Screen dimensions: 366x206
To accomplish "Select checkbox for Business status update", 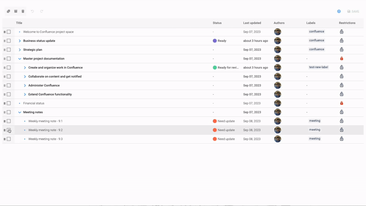I will tap(9, 41).
